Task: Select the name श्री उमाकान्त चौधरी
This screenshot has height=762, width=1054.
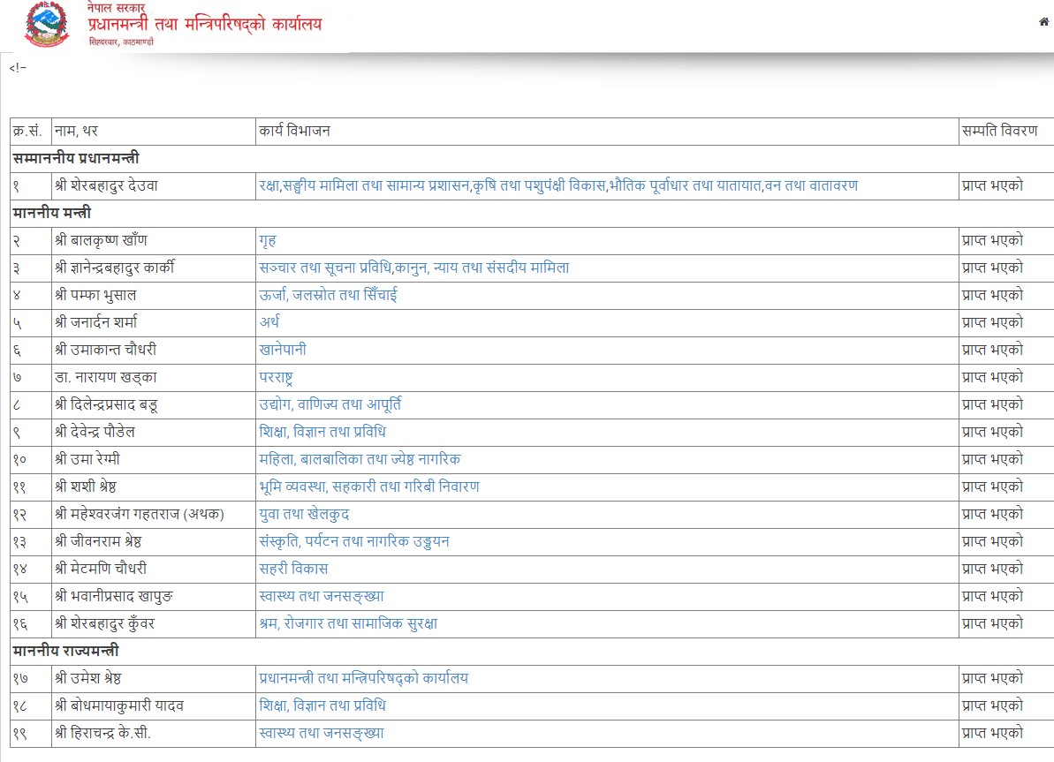Action: click(105, 350)
